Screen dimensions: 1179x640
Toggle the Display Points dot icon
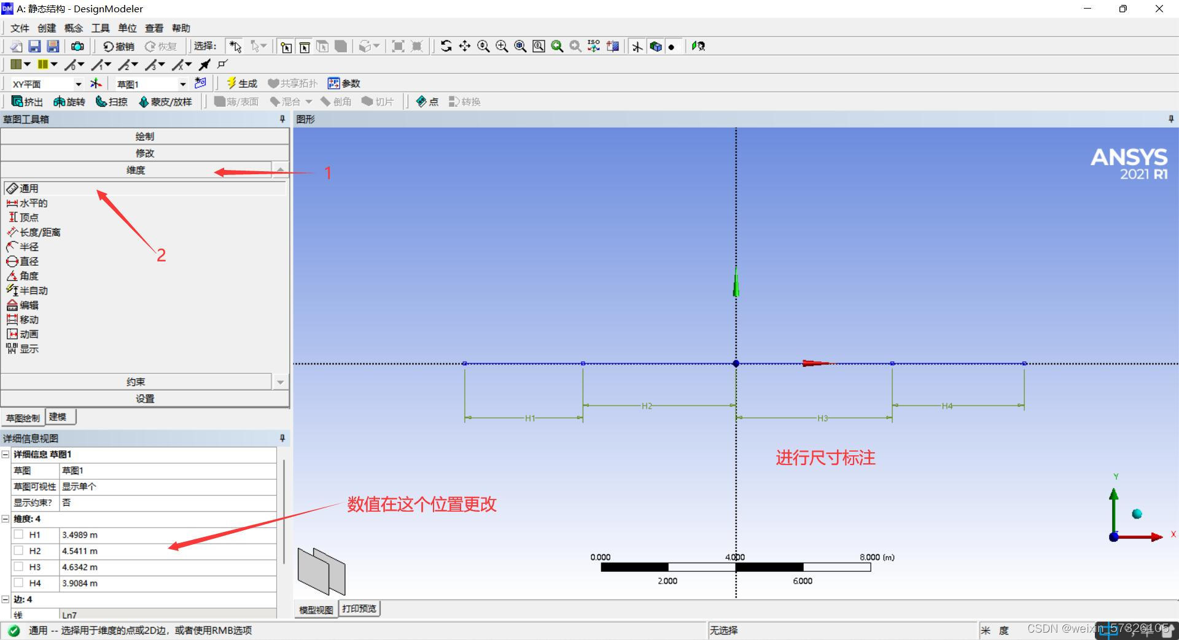click(x=672, y=47)
